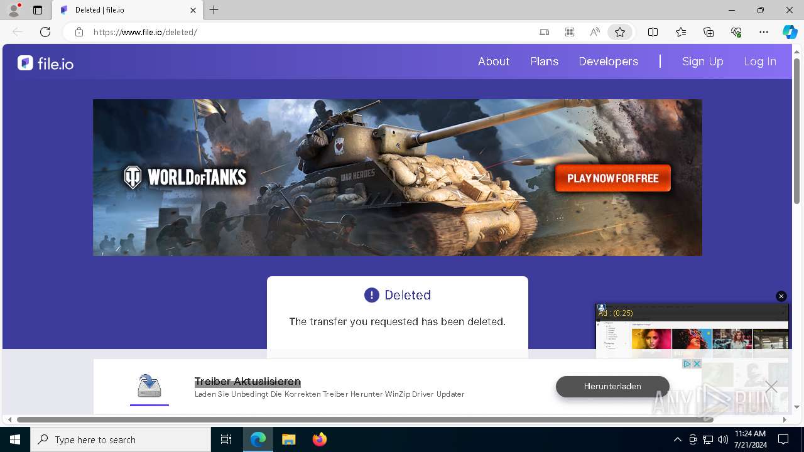Open Collections icon
This screenshot has height=452, width=804.
(x=709, y=32)
